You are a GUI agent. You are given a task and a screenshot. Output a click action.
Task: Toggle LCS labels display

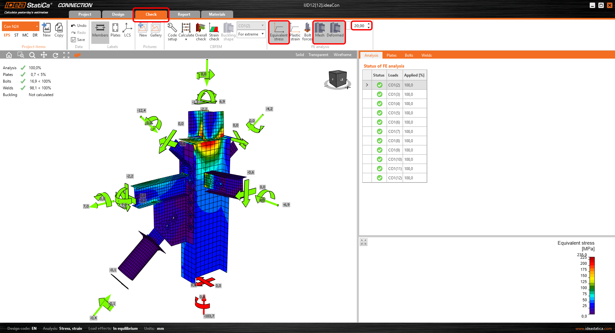pyautogui.click(x=127, y=30)
